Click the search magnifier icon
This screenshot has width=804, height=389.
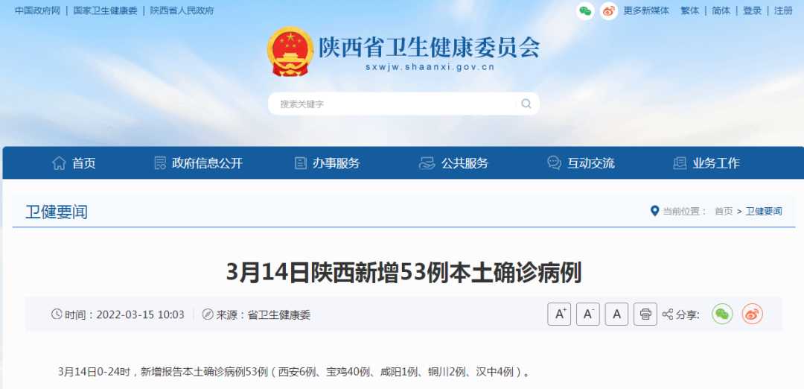(x=526, y=104)
